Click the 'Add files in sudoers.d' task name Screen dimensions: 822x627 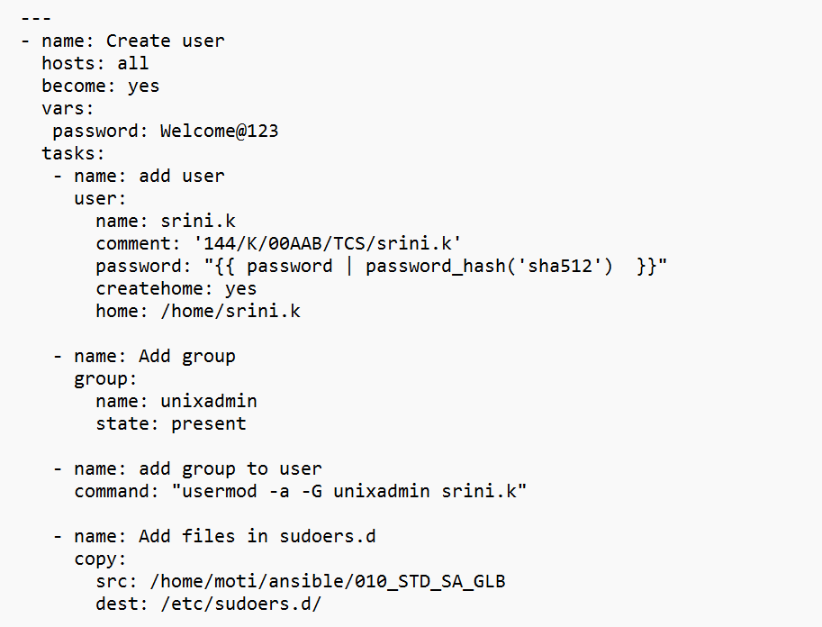(x=257, y=536)
